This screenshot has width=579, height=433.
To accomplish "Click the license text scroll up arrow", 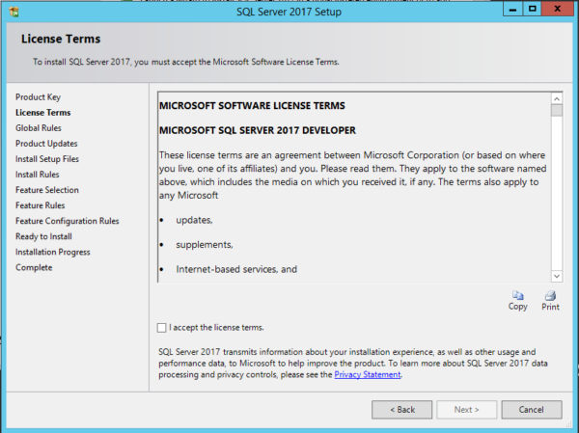I will (x=557, y=98).
